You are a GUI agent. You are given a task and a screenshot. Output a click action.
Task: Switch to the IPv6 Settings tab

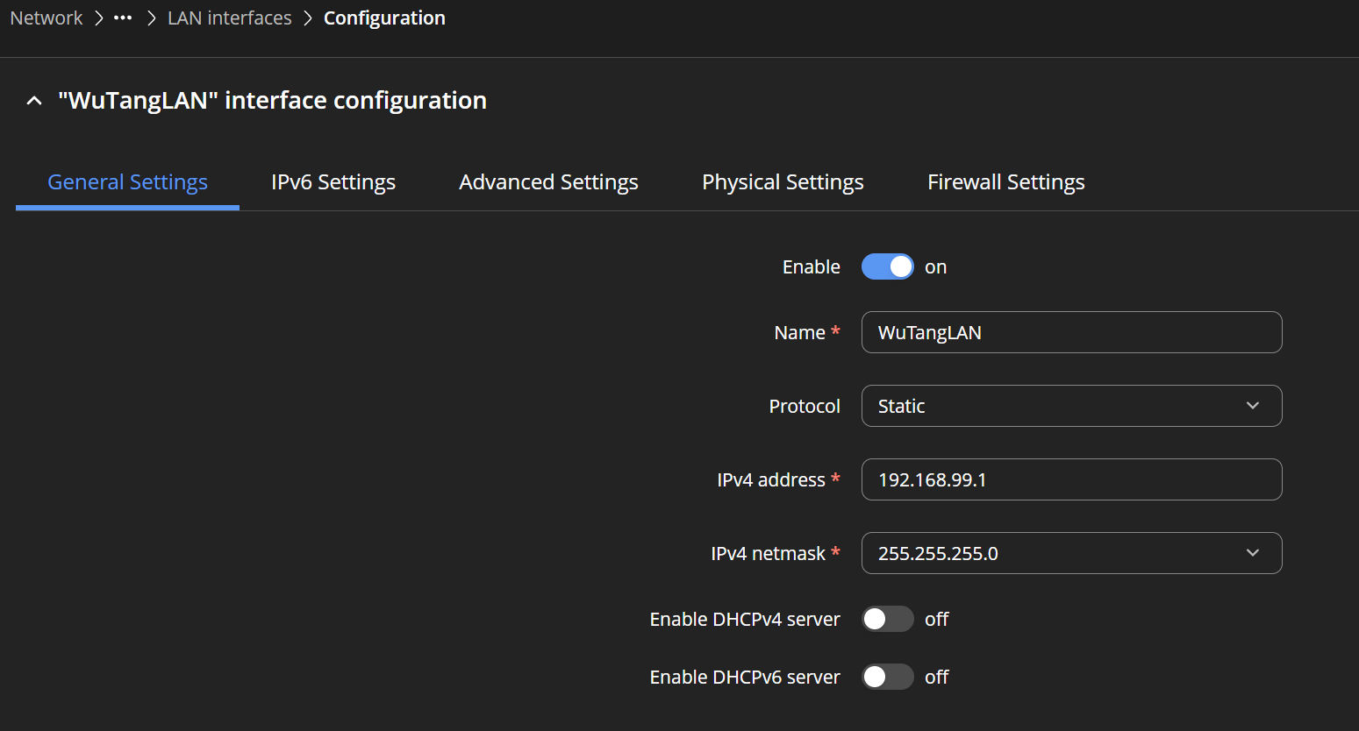click(333, 181)
